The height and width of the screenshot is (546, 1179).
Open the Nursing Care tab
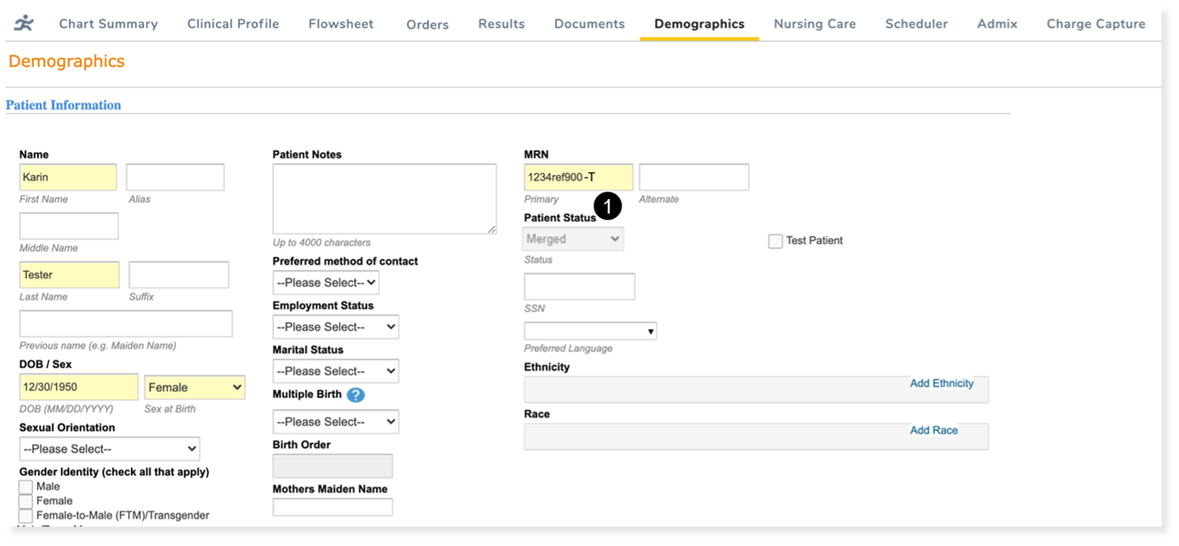pyautogui.click(x=814, y=24)
